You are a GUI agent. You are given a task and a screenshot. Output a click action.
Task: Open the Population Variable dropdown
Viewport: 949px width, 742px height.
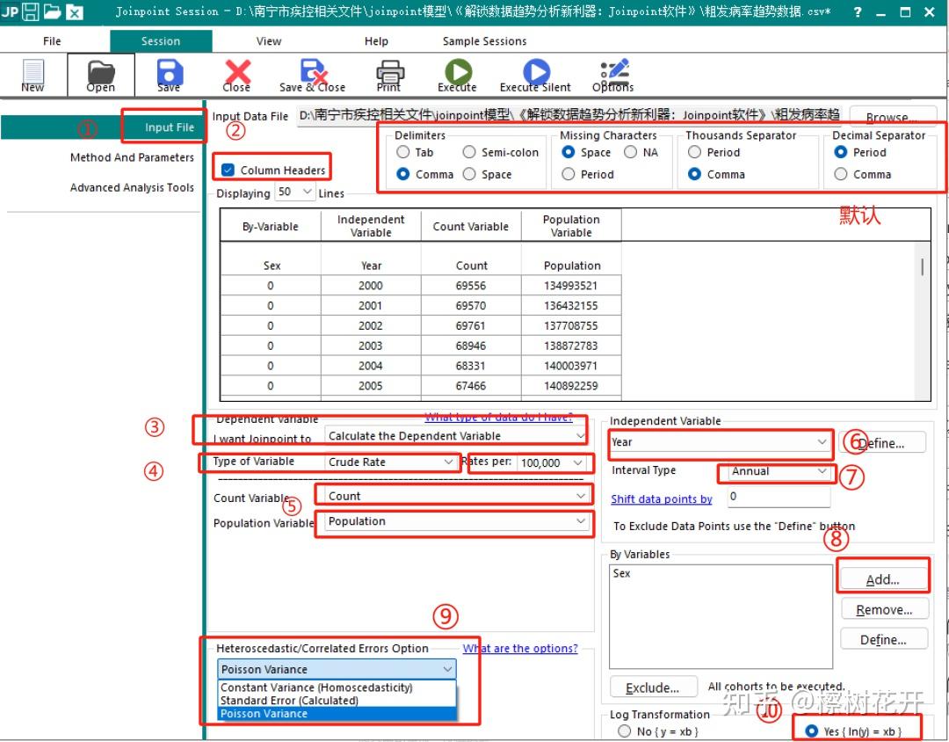click(x=457, y=521)
